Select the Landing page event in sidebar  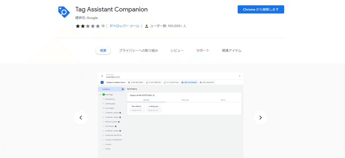[x=110, y=103]
